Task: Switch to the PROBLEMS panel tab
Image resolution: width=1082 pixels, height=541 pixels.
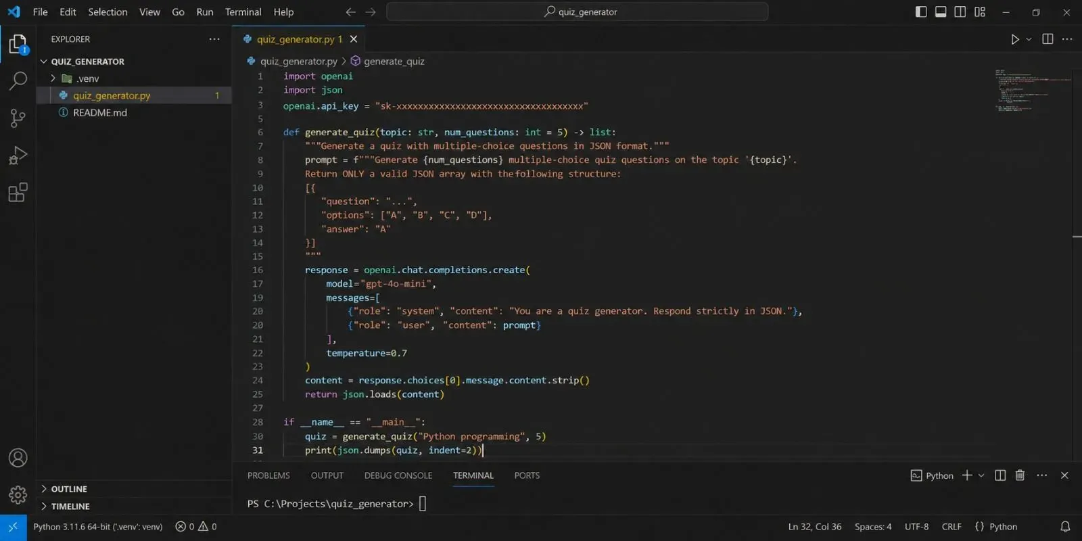Action: pos(268,475)
